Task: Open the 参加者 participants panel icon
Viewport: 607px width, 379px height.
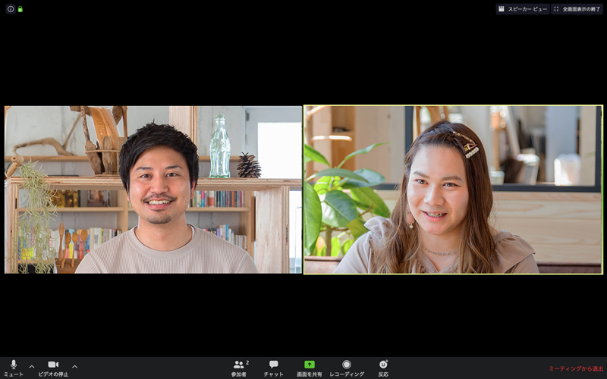Action: click(238, 365)
